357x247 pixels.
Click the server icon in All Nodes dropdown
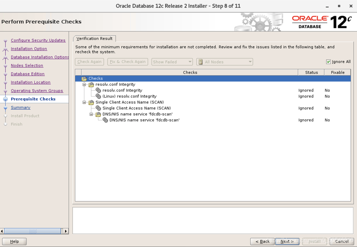pyautogui.click(x=201, y=62)
